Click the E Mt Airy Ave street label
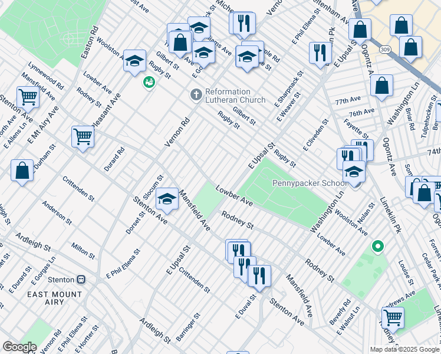 click(x=43, y=124)
